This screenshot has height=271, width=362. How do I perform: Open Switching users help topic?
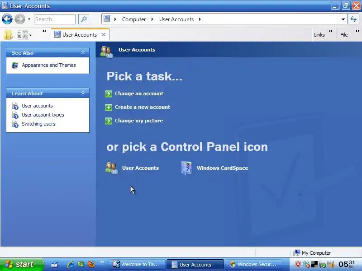coord(38,124)
